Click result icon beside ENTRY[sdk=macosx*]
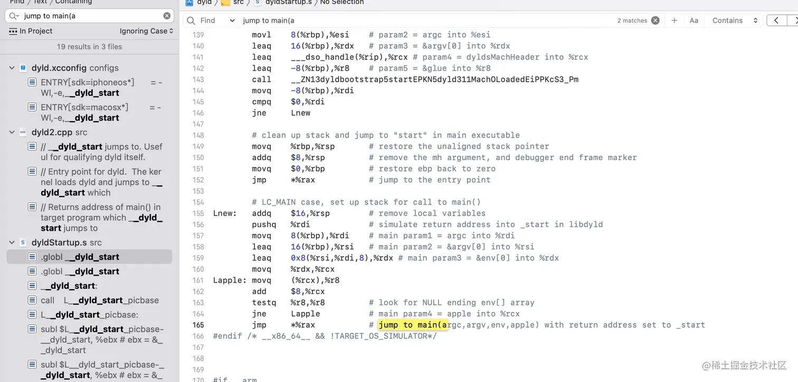 pos(32,107)
